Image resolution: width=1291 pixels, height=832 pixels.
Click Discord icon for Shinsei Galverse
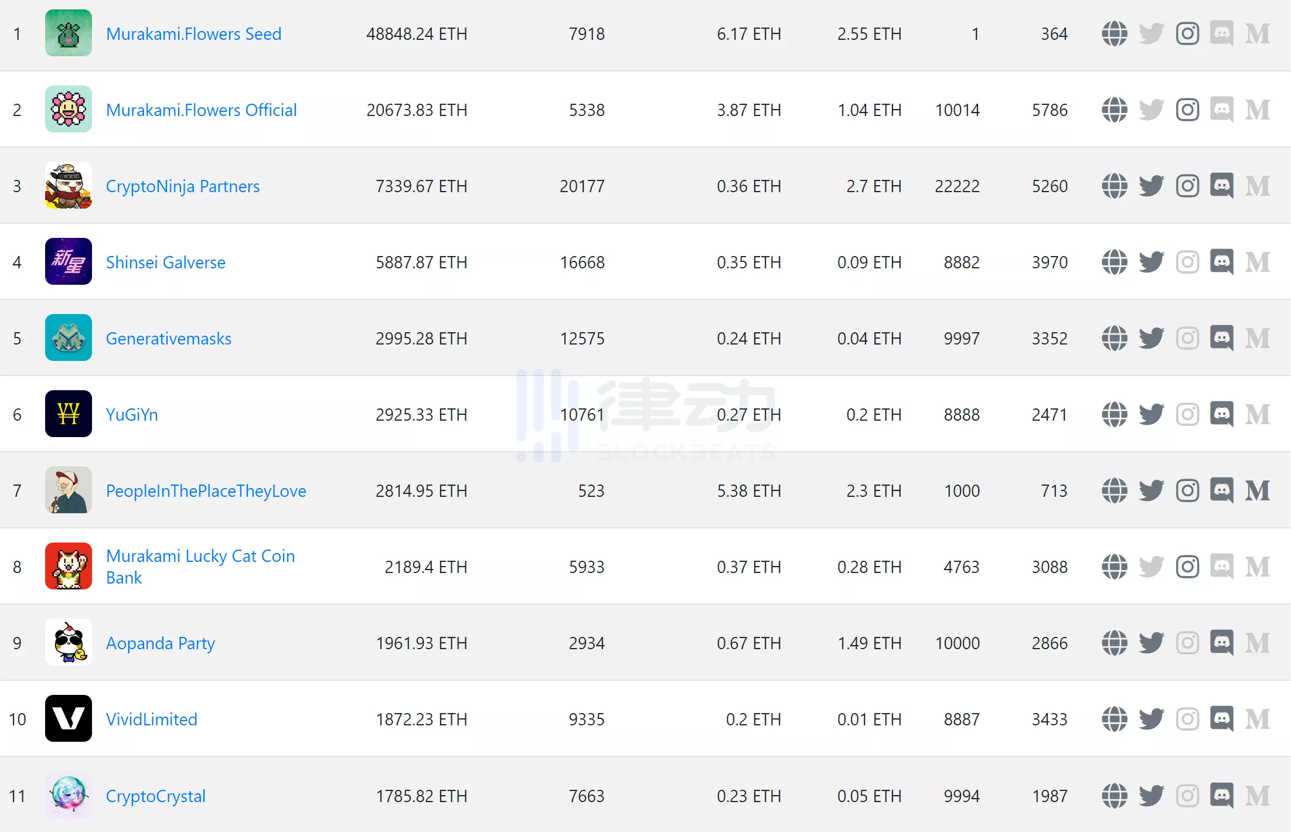click(x=1222, y=262)
